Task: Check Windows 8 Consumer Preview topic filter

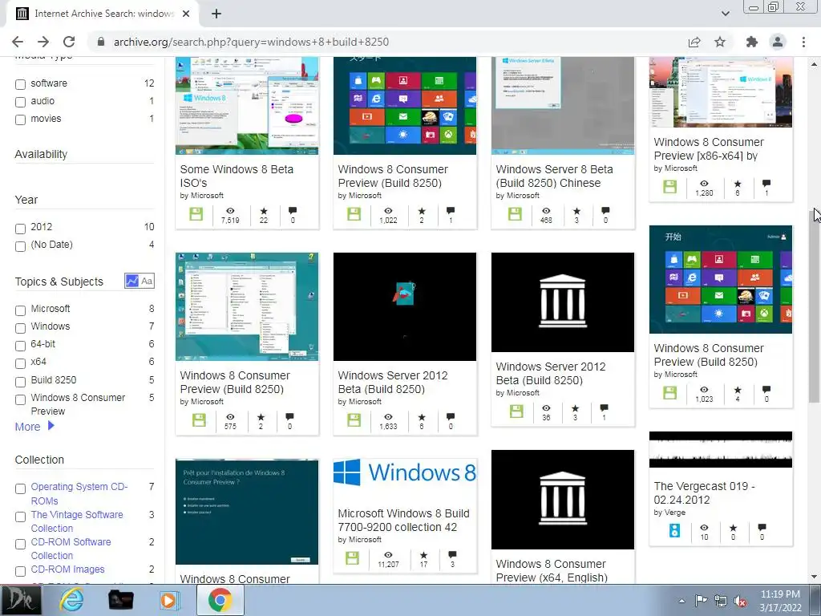Action: 20,399
